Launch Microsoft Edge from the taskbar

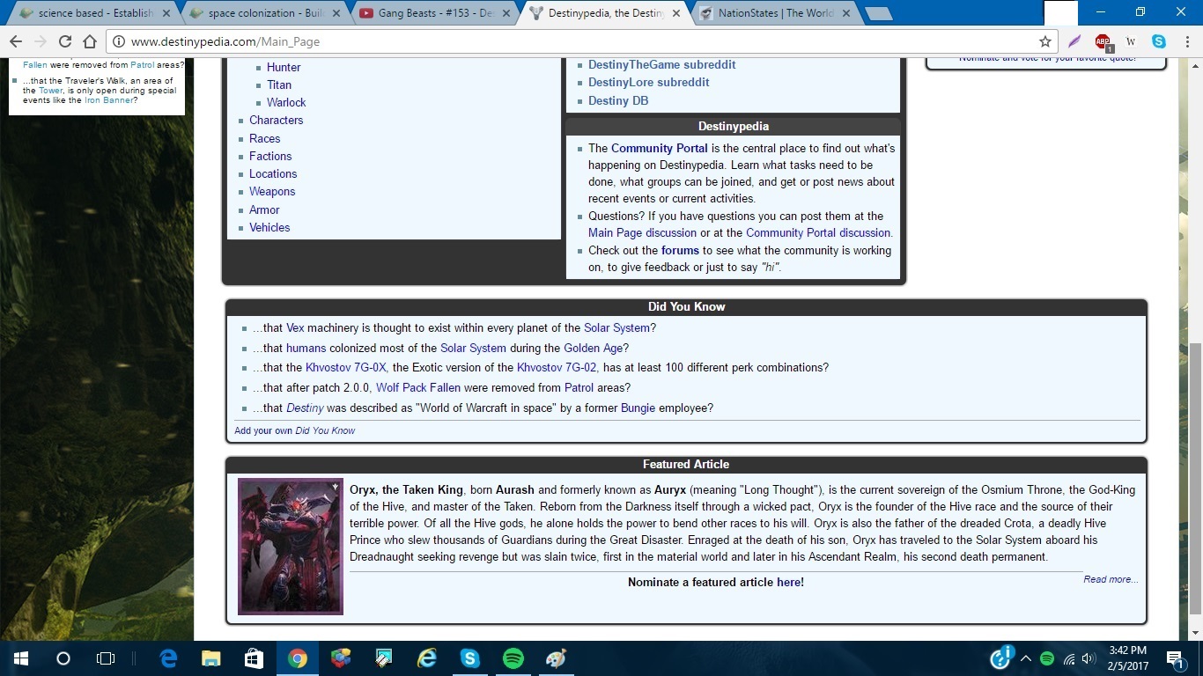pyautogui.click(x=168, y=658)
